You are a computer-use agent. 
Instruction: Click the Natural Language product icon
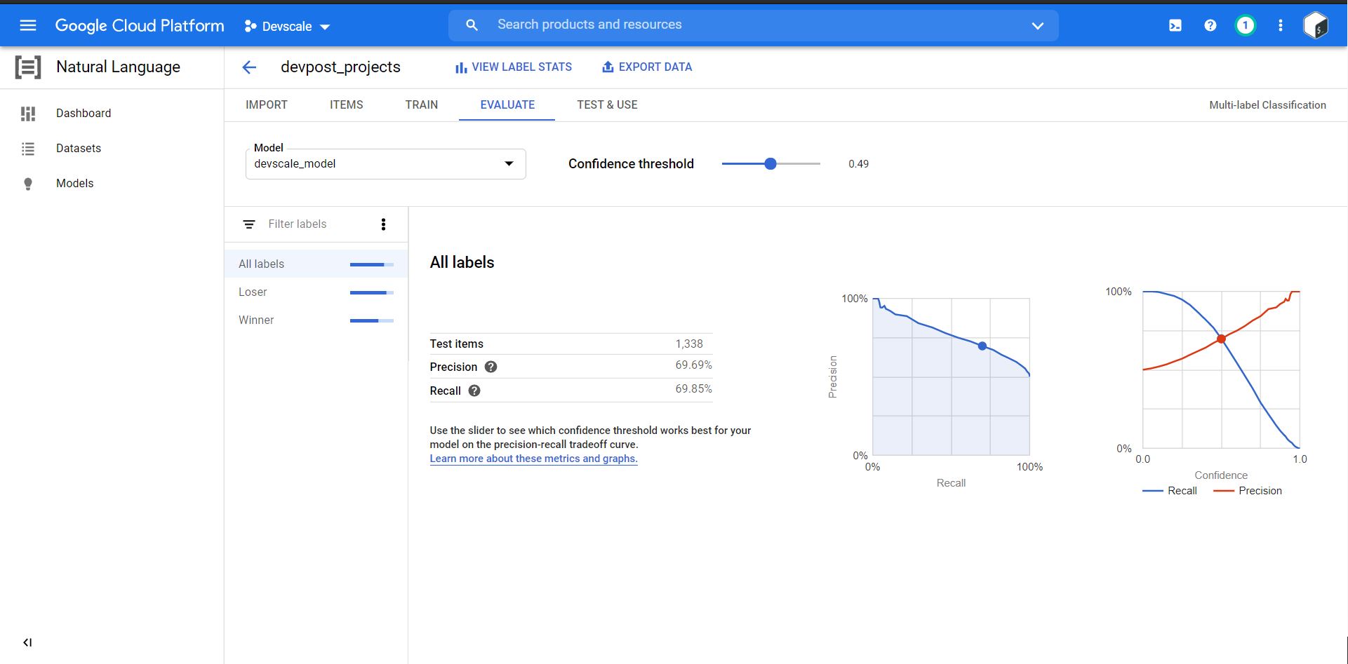point(28,67)
